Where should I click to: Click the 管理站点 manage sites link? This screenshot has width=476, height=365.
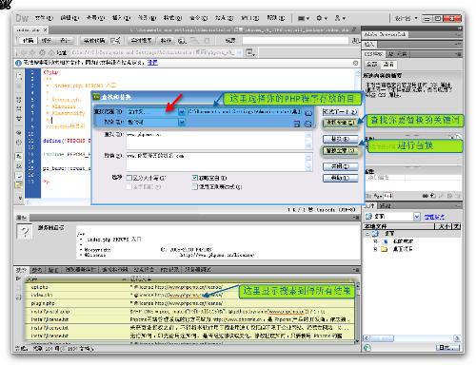tap(434, 217)
